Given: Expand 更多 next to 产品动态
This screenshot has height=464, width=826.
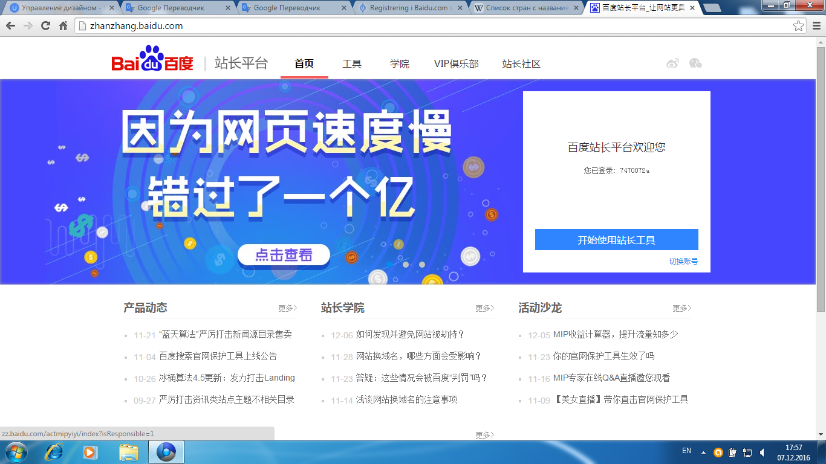Looking at the screenshot, I should point(288,308).
